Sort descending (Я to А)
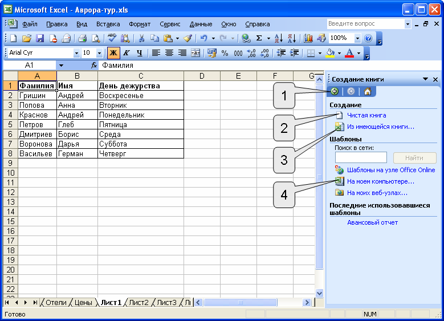 pyautogui.click(x=292, y=38)
